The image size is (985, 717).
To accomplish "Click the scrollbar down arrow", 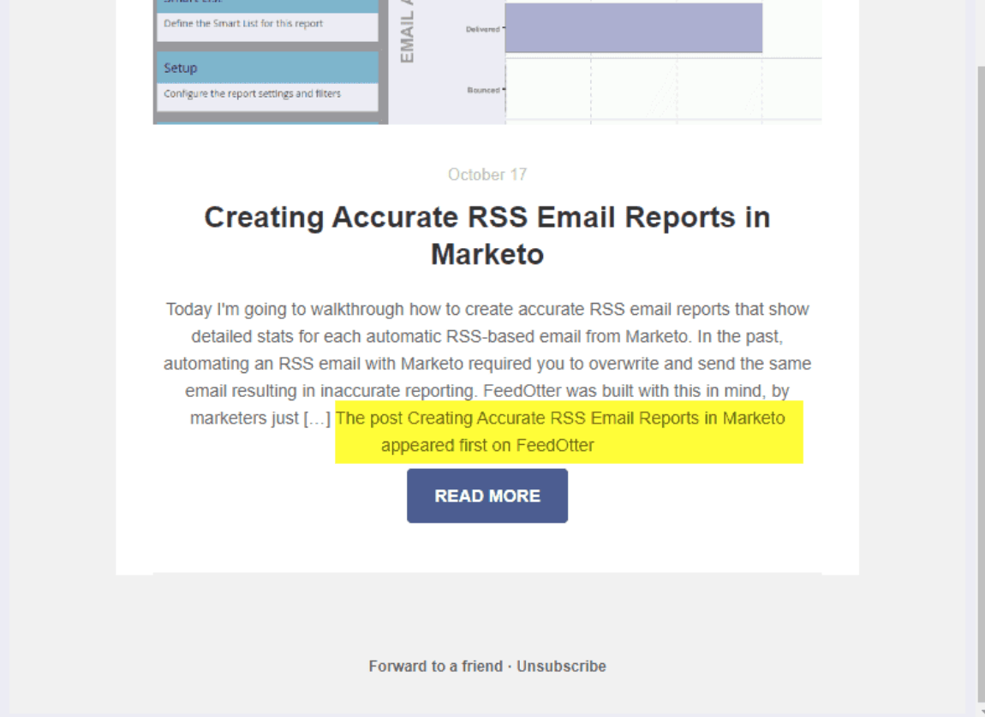I will (x=981, y=711).
